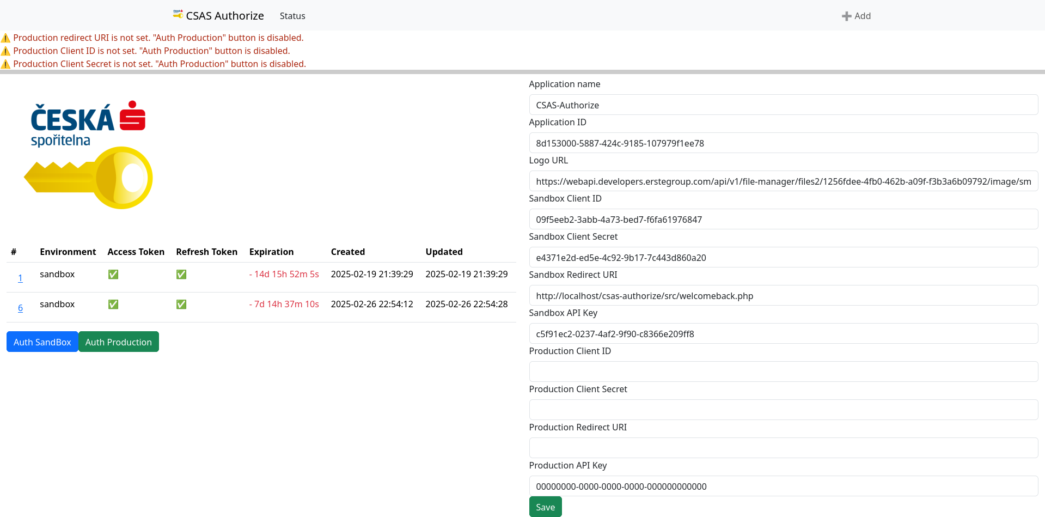Click expiration value '- 7d 14h 37m 10s'
Screen dimensions: 1045x517
284,304
